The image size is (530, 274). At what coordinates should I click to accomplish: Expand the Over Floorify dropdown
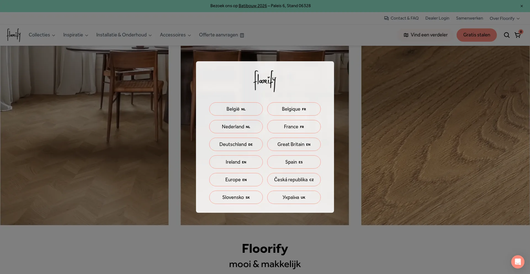[504, 18]
